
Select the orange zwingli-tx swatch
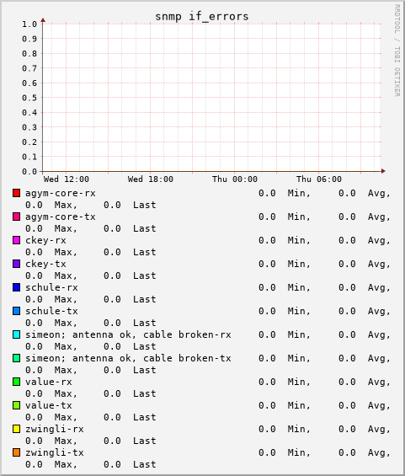tap(16, 452)
